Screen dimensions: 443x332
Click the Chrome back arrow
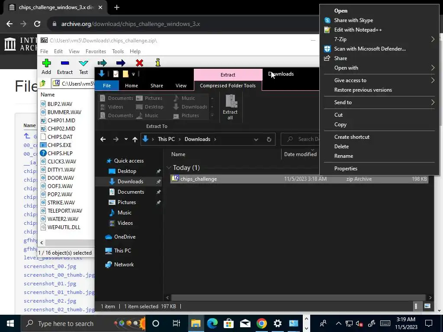(x=10, y=24)
